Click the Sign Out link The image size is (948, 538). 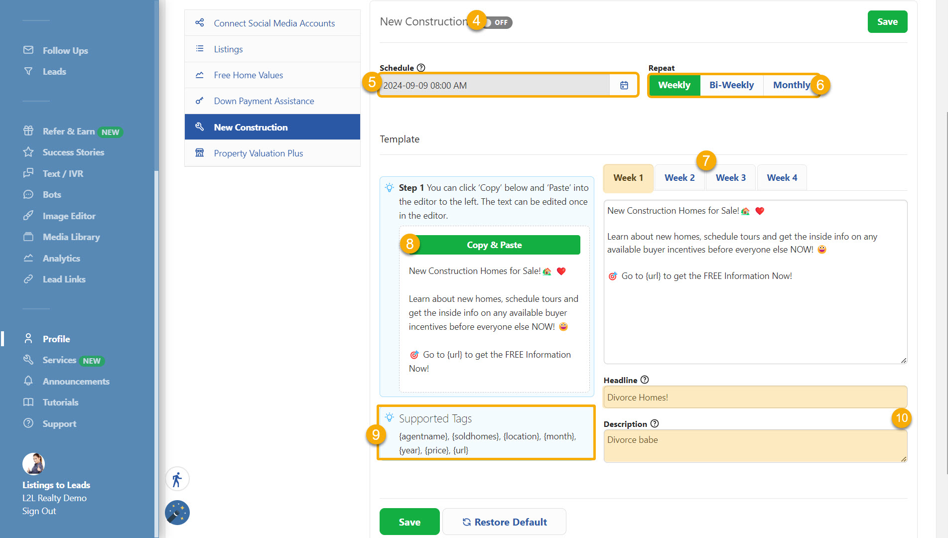[39, 511]
